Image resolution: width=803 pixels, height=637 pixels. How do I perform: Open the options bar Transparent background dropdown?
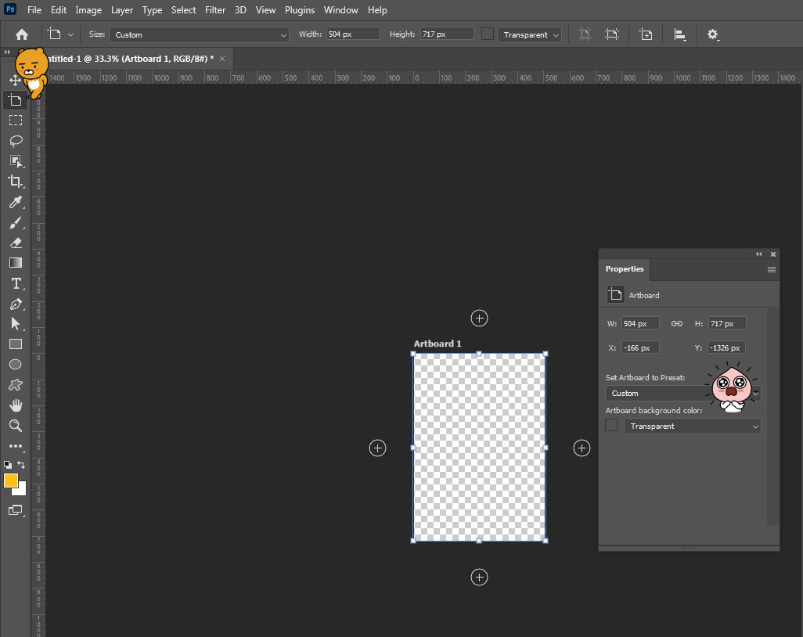pos(529,34)
